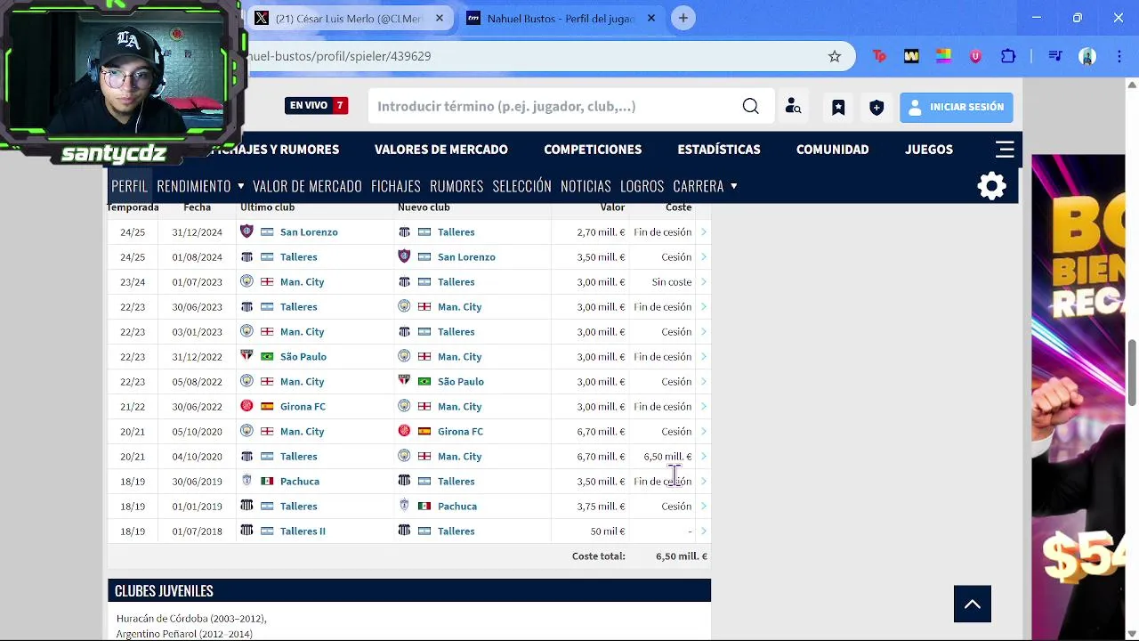This screenshot has height=641, width=1139.
Task: Open Girona FC link in 05/10/2020 row
Action: click(460, 431)
